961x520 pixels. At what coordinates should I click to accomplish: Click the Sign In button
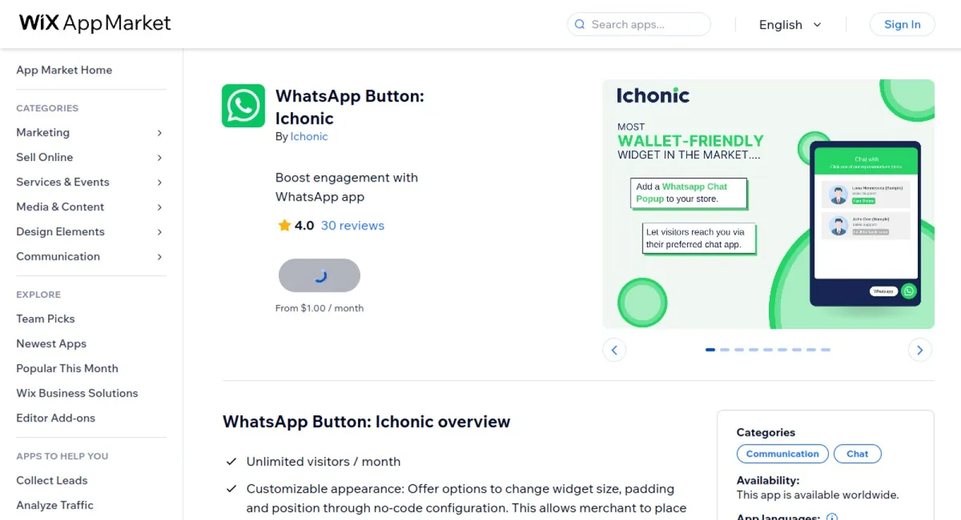902,24
